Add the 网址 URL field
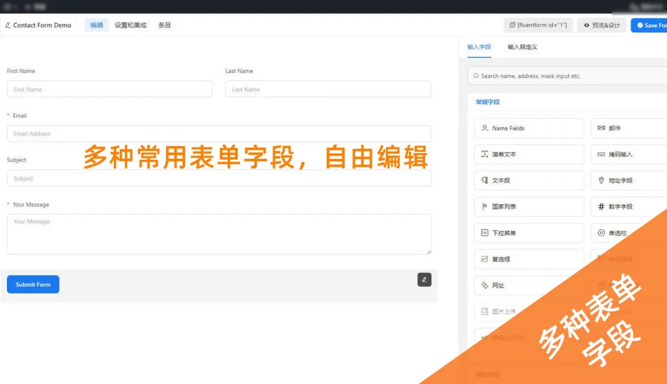The width and height of the screenshot is (667, 384). click(x=528, y=285)
